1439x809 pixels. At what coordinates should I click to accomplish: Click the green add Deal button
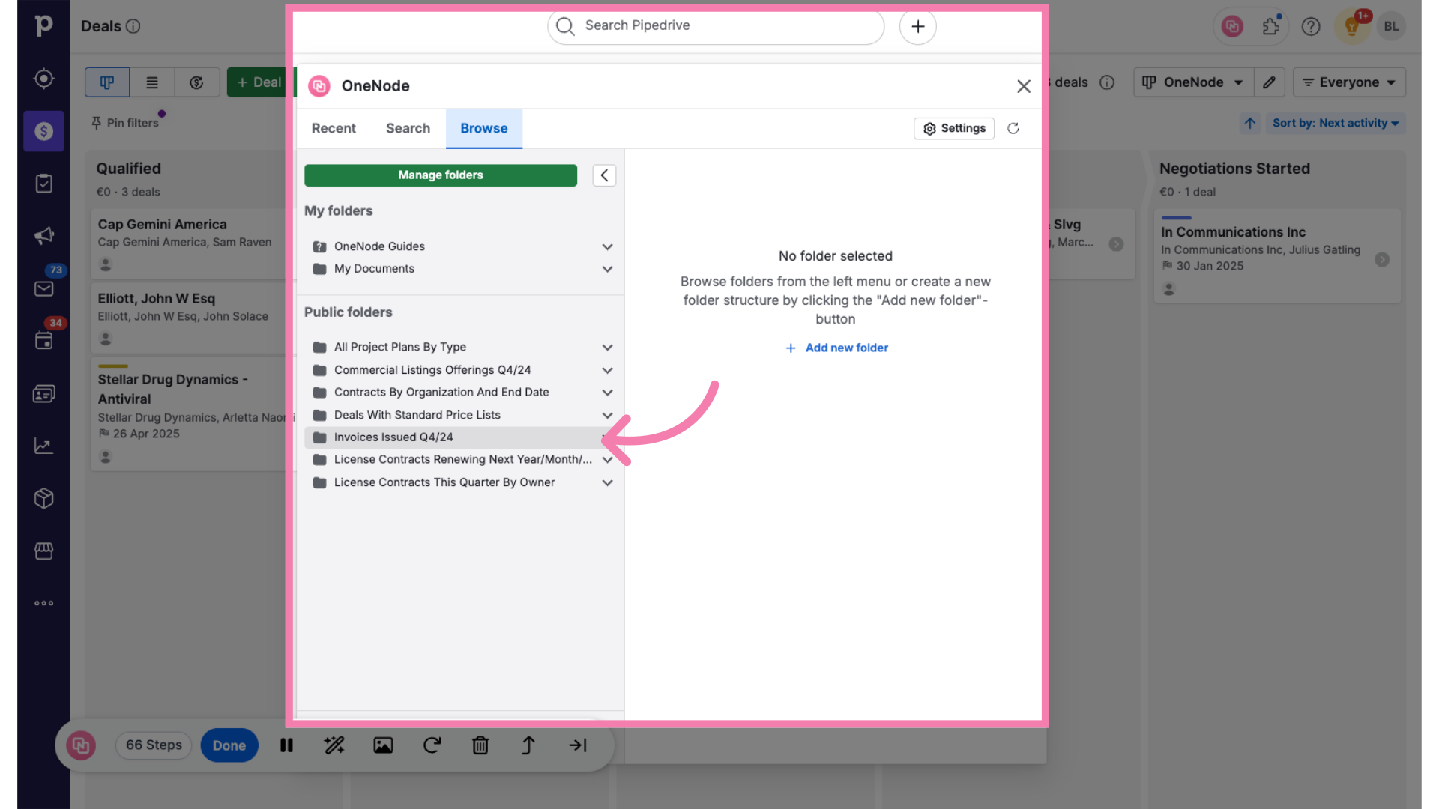[259, 82]
